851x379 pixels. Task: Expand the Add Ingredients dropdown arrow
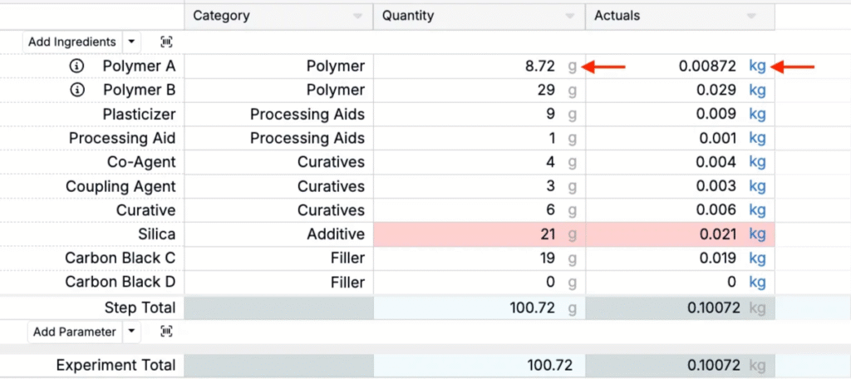click(131, 42)
